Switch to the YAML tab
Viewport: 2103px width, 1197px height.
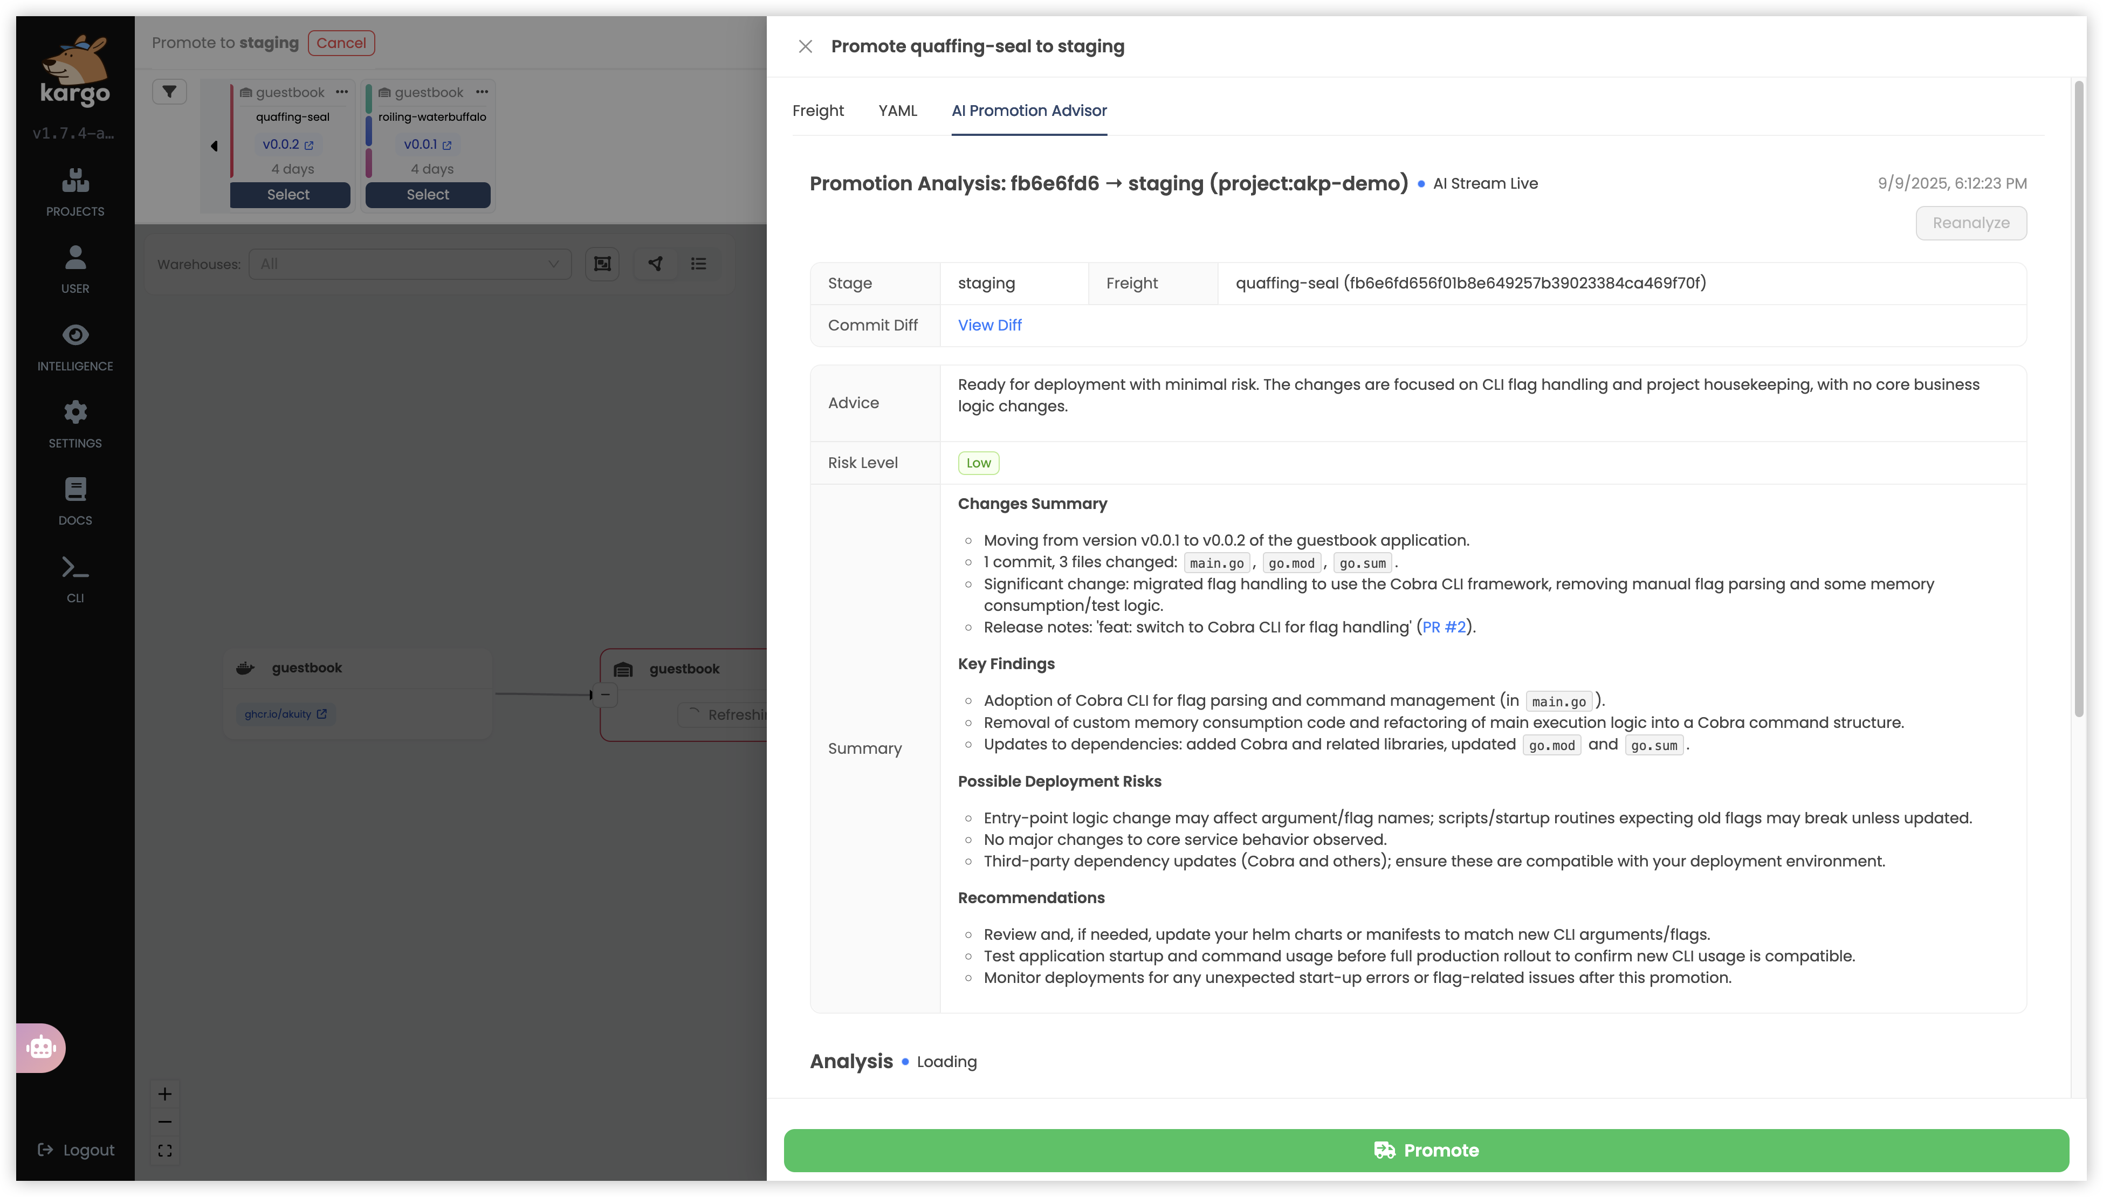point(897,110)
